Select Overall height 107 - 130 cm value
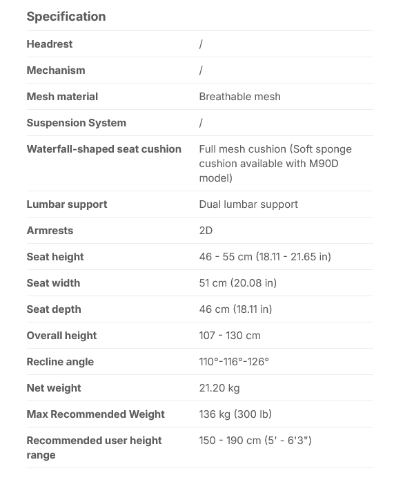The width and height of the screenshot is (394, 491). 230,336
